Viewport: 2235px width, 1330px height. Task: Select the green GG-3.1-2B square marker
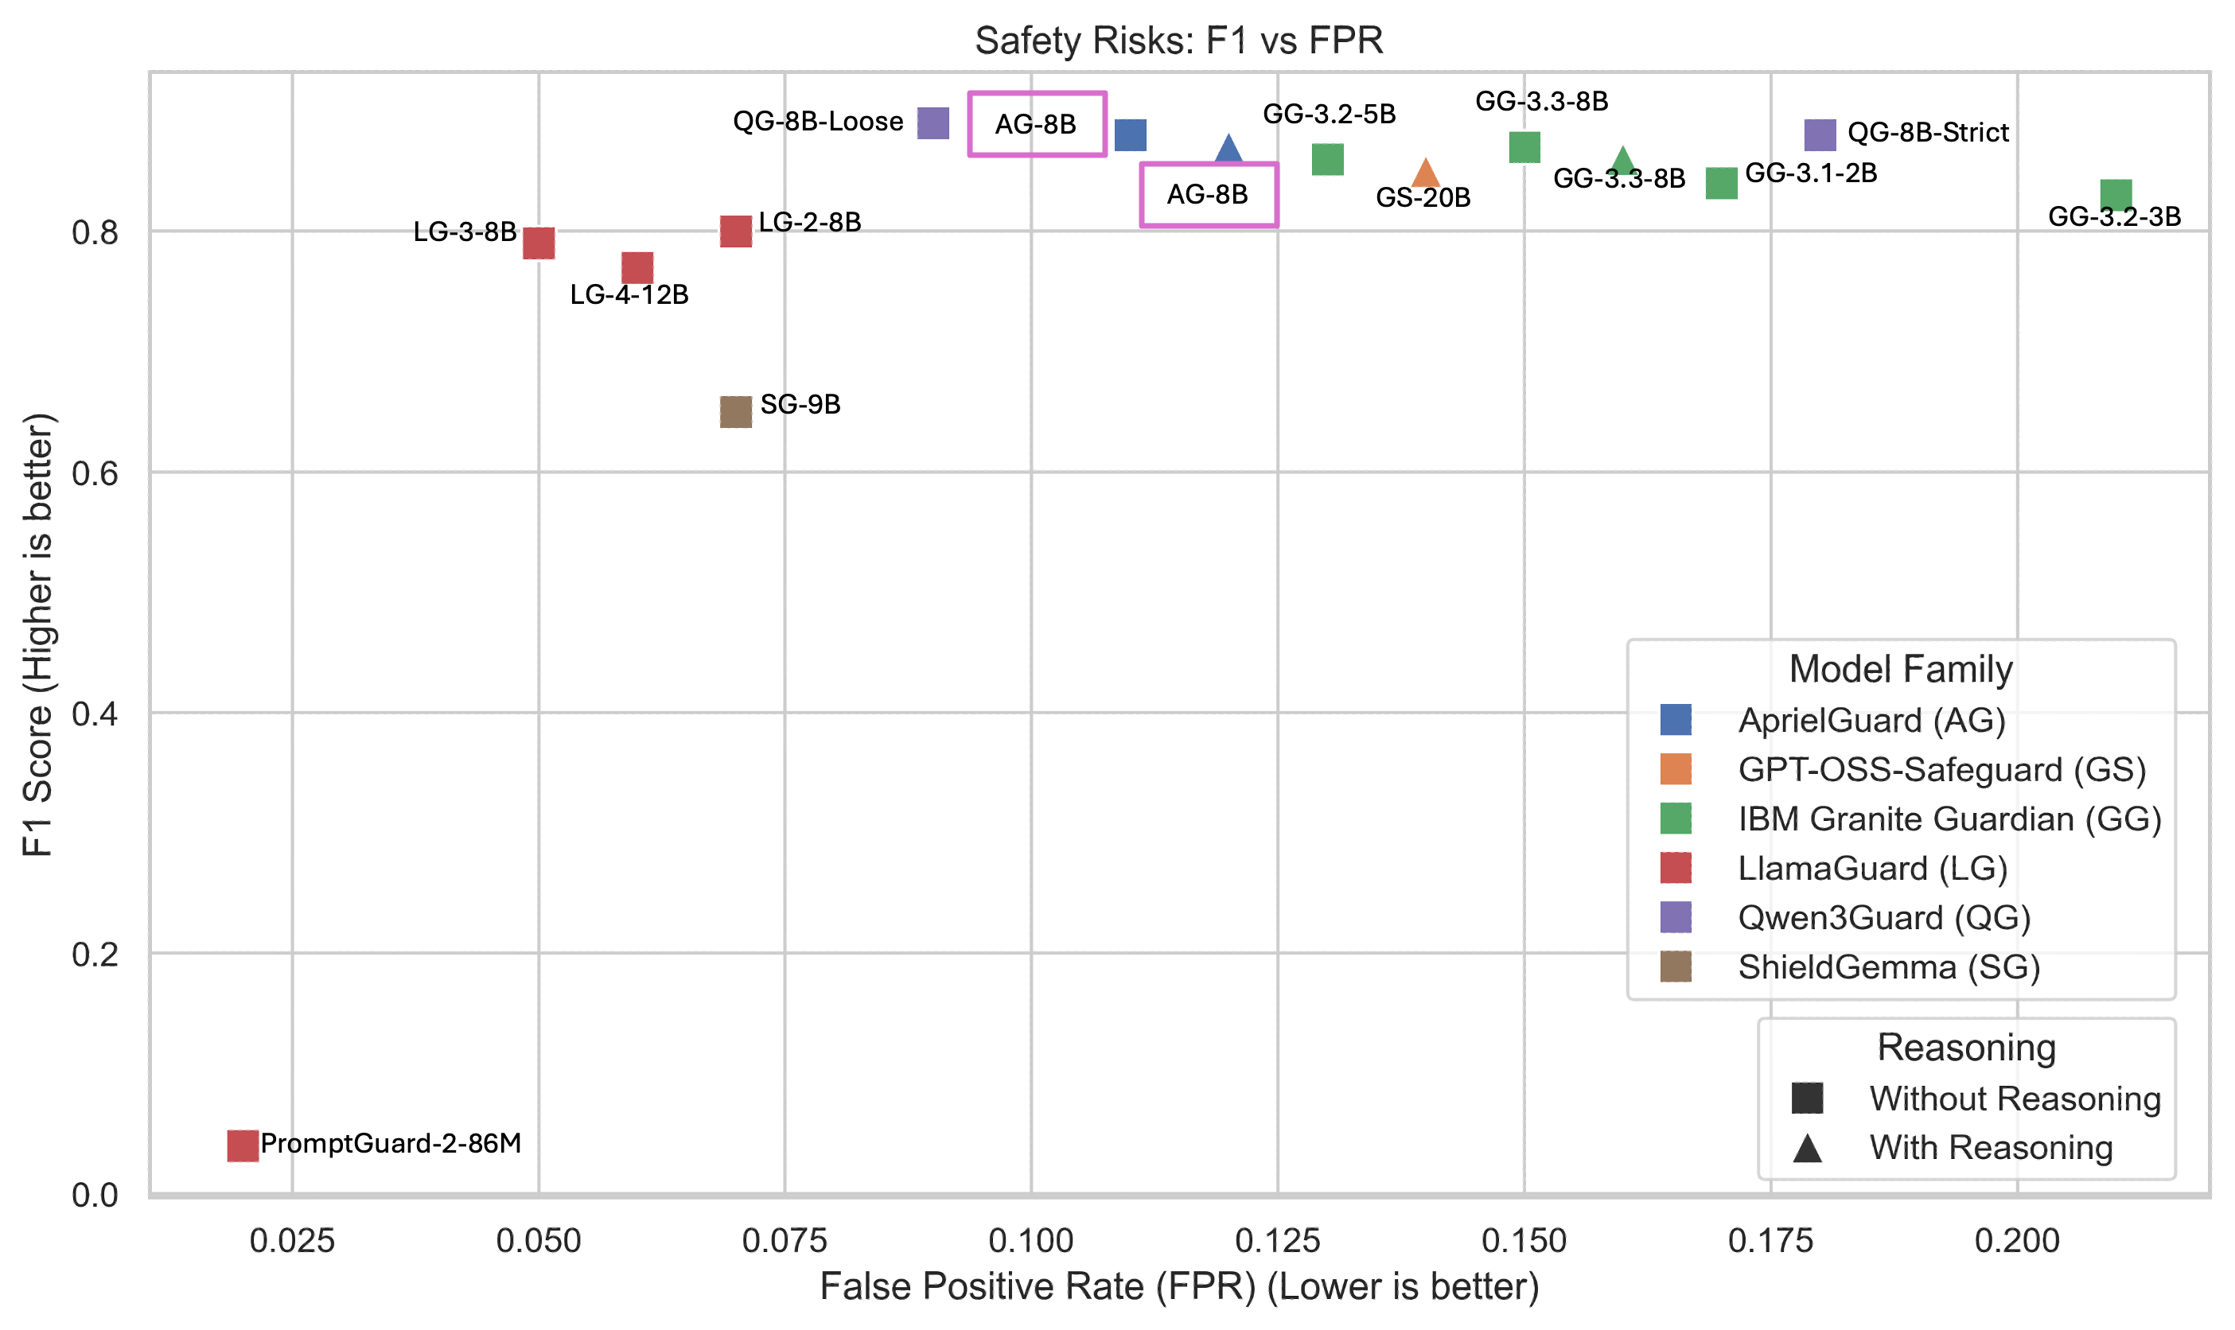[x=1721, y=183]
